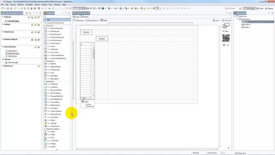275x155 pixels.
Task: Switch to the Code perspective
Action: (260, 9)
